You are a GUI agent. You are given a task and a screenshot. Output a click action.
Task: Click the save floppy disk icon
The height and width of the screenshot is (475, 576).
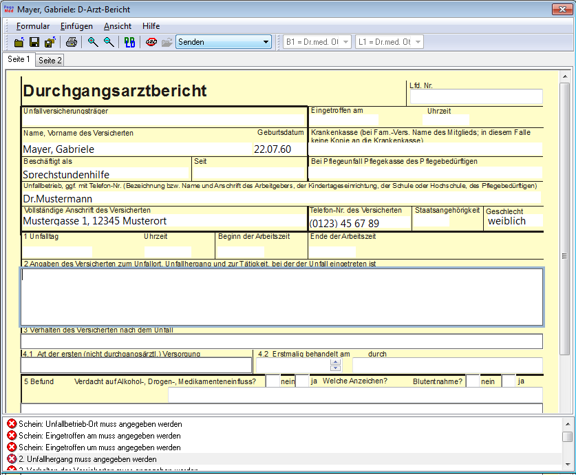[x=34, y=42]
